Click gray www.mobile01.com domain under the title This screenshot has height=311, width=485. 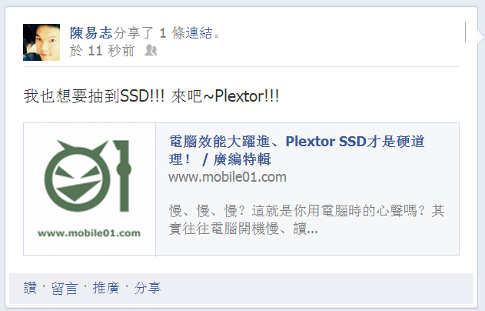click(228, 177)
